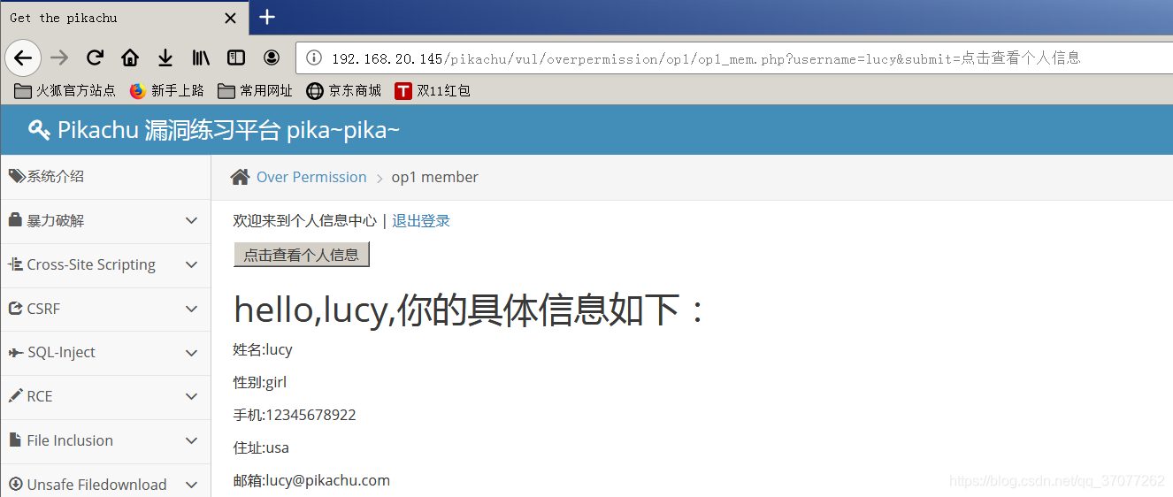Open the library bookshelf icon
1173x497 pixels.
tap(201, 58)
